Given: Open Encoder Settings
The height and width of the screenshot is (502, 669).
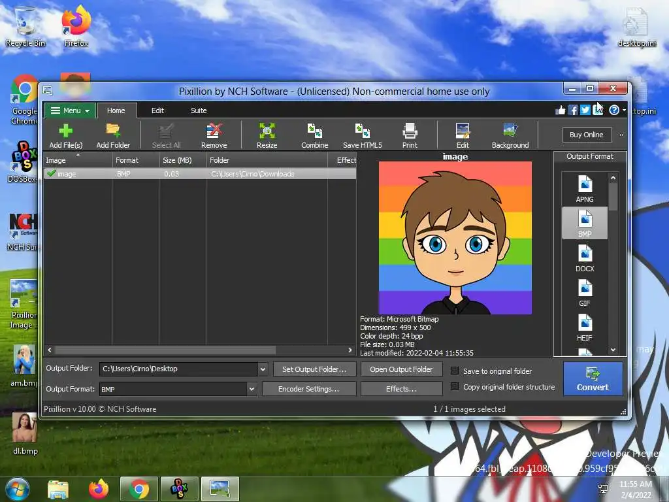Looking at the screenshot, I should [309, 389].
